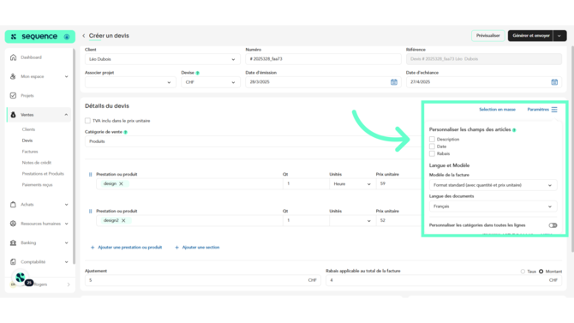
Task: Open empty Unités dropdown on design2 row
Action: coord(351,220)
